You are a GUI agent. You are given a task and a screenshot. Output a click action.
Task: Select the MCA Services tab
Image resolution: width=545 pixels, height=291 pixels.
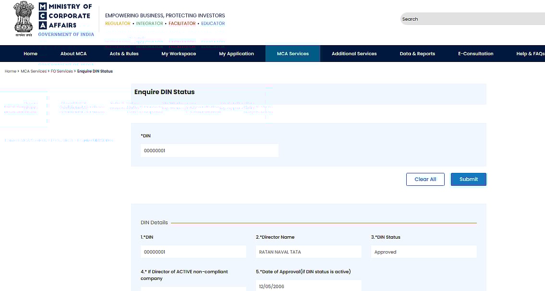(292, 54)
